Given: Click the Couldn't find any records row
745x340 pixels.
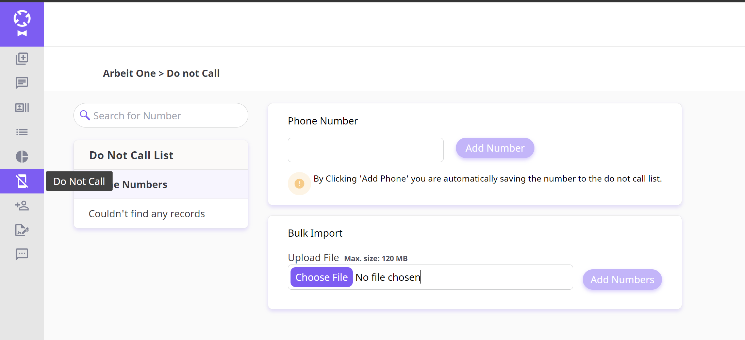Looking at the screenshot, I should [x=147, y=214].
